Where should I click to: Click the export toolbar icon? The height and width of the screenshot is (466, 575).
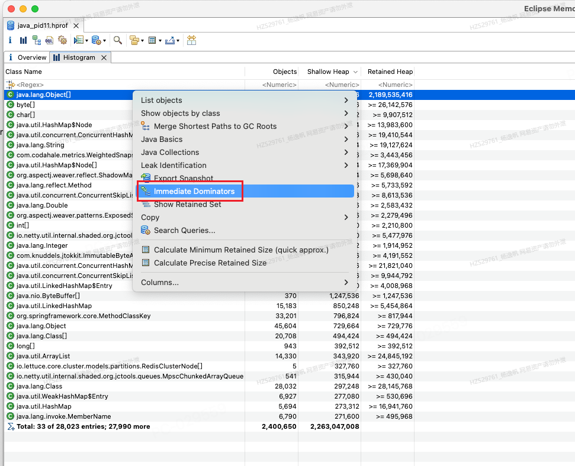coord(170,40)
